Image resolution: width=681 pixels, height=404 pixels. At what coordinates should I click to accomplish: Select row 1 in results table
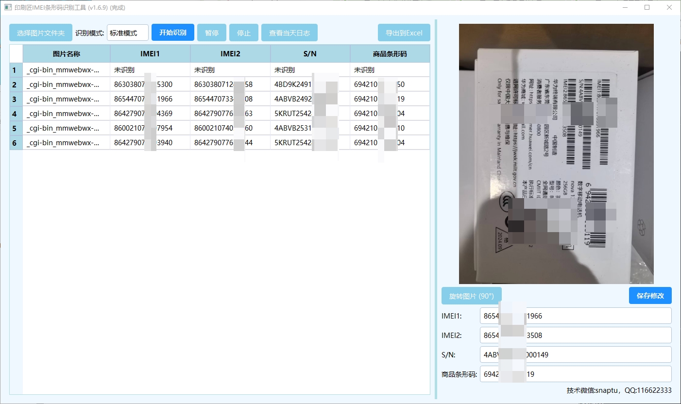pos(67,70)
